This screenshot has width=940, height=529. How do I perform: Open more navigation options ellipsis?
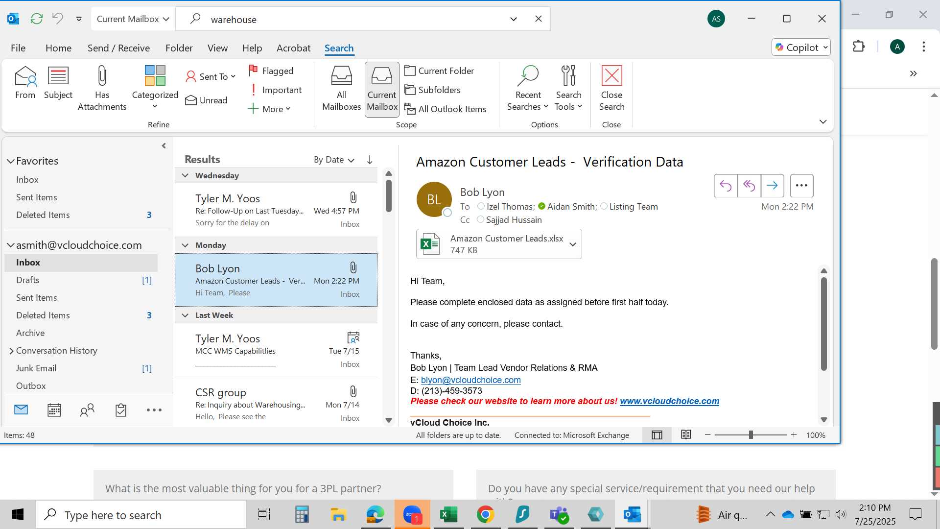tap(154, 410)
